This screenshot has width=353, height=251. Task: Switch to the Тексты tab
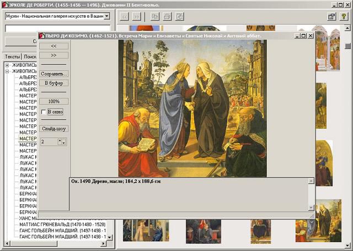(12, 57)
